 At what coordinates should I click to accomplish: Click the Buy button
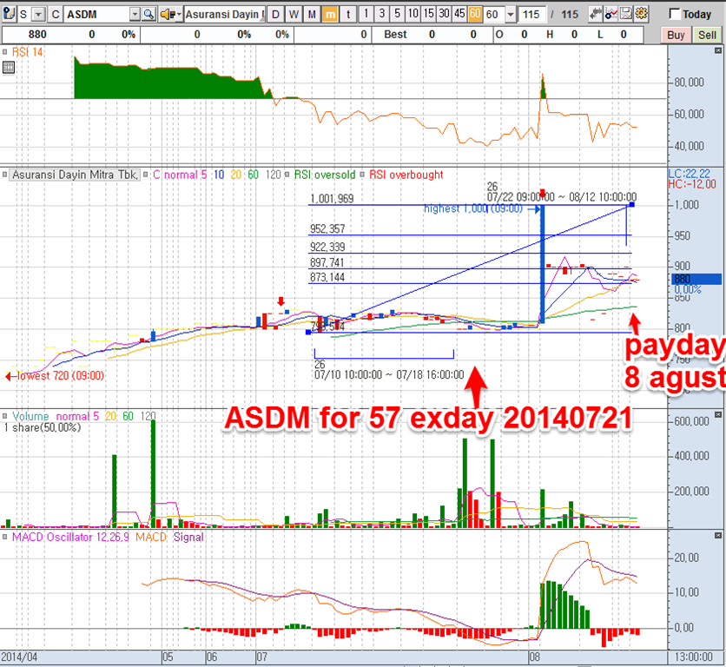pos(676,35)
